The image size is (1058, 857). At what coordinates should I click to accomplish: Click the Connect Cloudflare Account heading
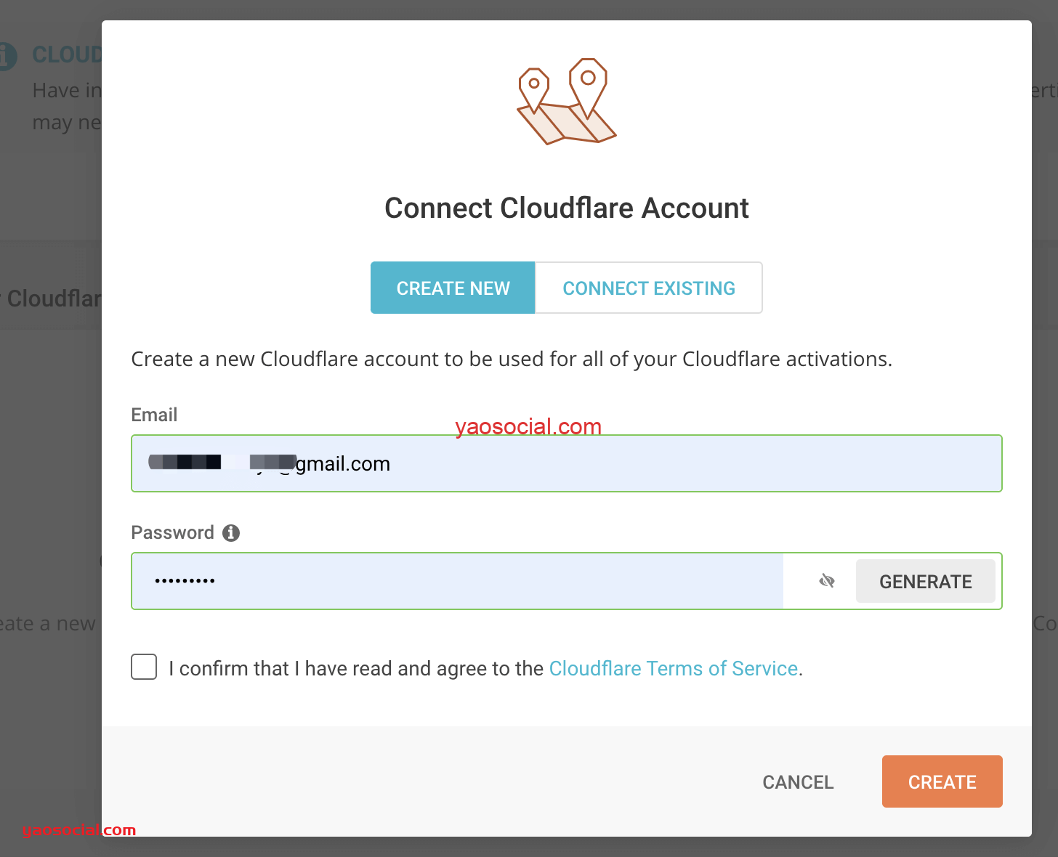tap(566, 208)
